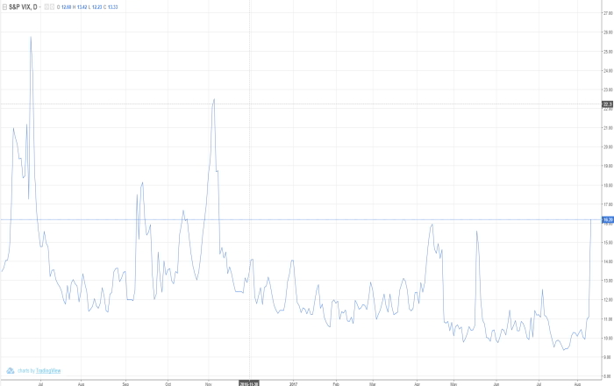
Task: Click the May label on time axis
Action: point(453,384)
